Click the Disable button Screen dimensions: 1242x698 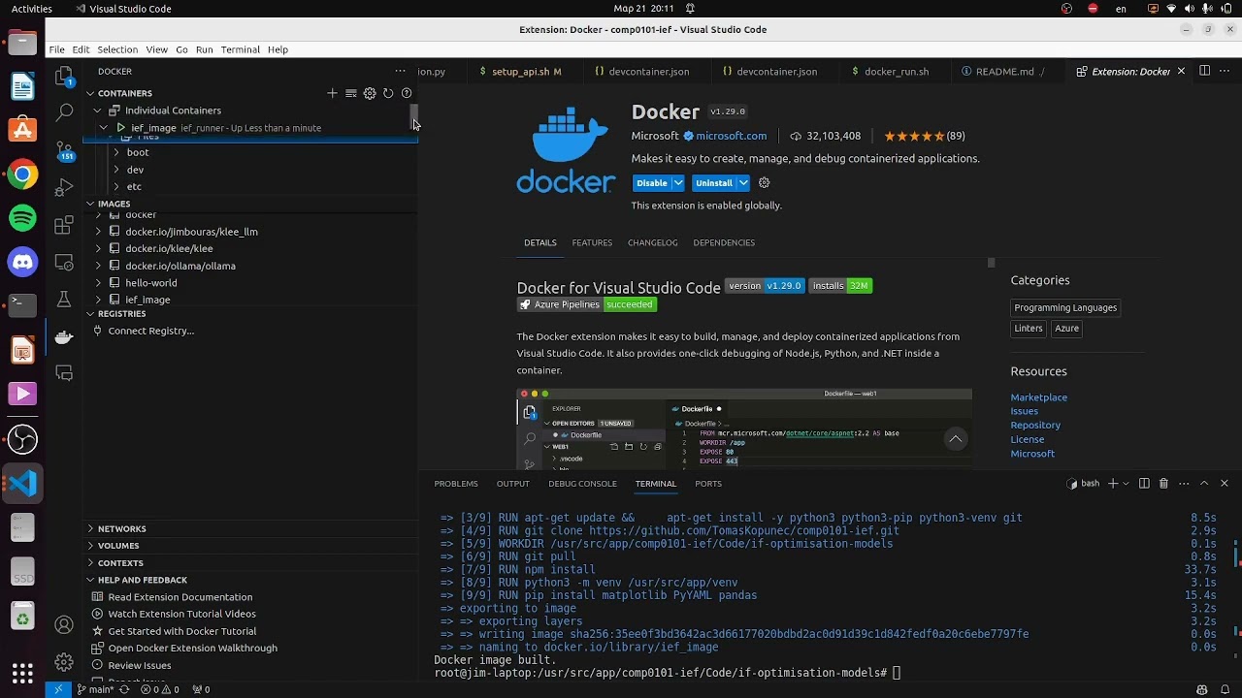click(652, 182)
